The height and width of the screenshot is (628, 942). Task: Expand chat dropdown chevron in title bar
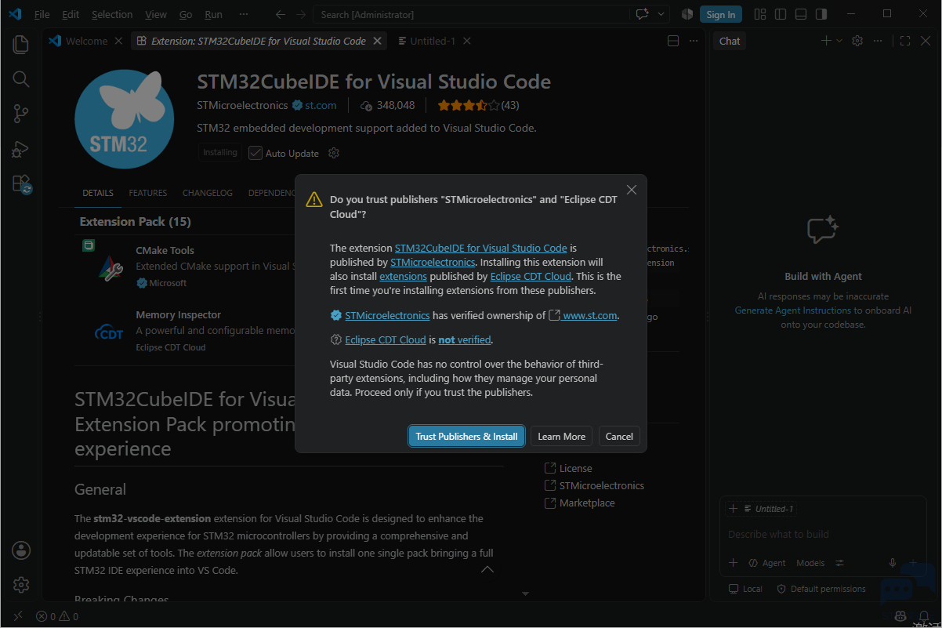coord(661,14)
